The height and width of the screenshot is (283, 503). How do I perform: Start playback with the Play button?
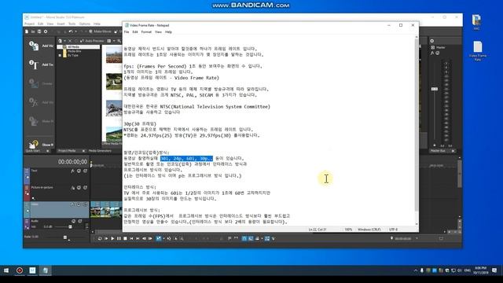tap(112, 238)
